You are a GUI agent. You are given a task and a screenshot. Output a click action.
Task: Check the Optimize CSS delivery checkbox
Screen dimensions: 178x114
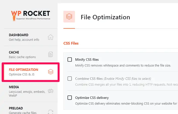[x=70, y=97]
